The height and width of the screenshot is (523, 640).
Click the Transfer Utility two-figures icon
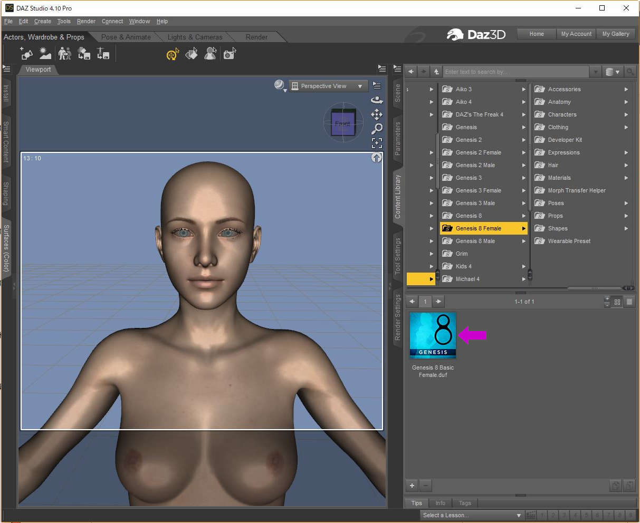pyautogui.click(x=64, y=53)
